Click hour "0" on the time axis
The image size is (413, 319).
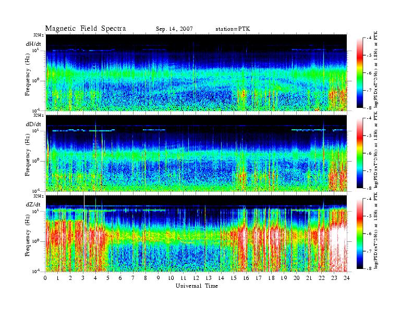coord(45,278)
